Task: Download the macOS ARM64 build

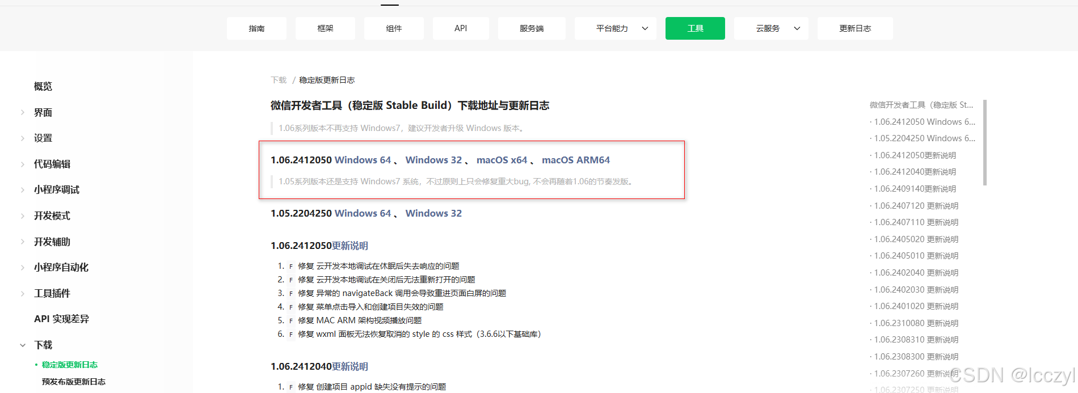Action: [576, 160]
